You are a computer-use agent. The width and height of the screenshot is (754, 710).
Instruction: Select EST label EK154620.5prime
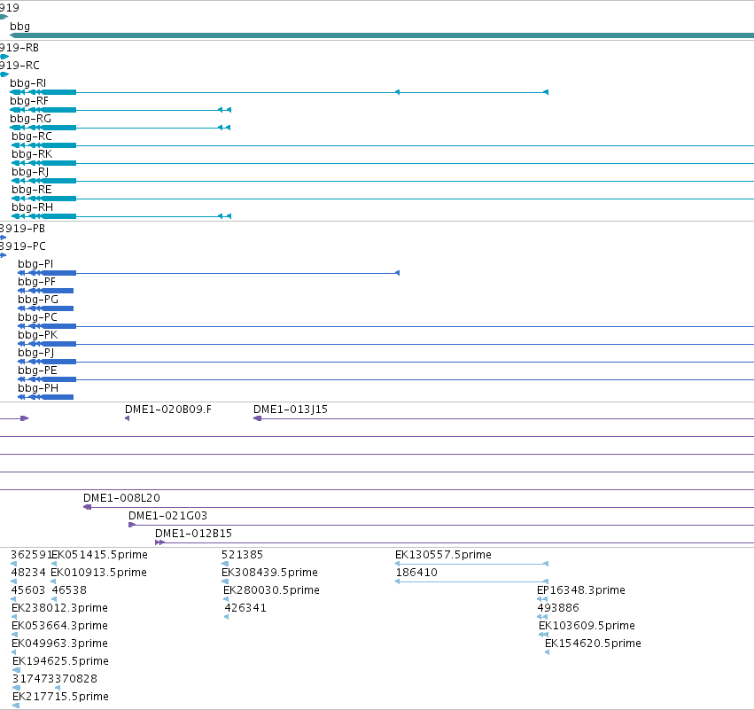[593, 644]
